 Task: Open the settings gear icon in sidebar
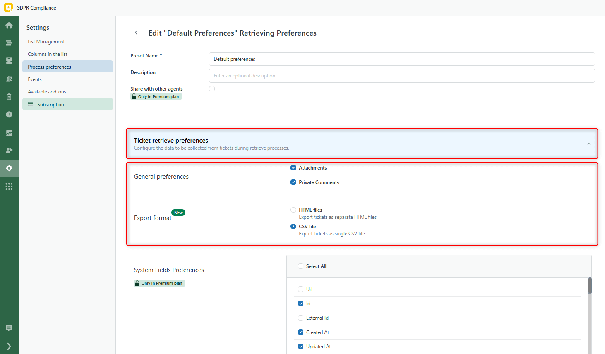click(9, 168)
